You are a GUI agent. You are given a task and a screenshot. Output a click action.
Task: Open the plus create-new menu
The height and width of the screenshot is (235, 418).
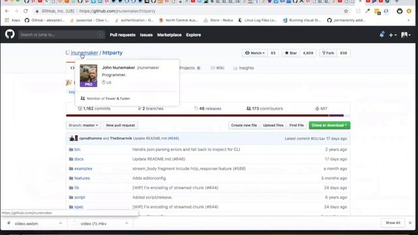(x=393, y=35)
